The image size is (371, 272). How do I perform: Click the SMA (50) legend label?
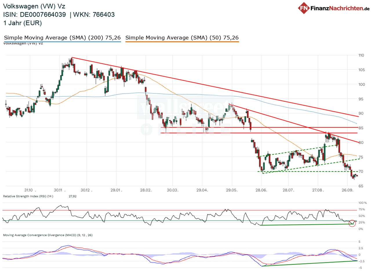182,38
